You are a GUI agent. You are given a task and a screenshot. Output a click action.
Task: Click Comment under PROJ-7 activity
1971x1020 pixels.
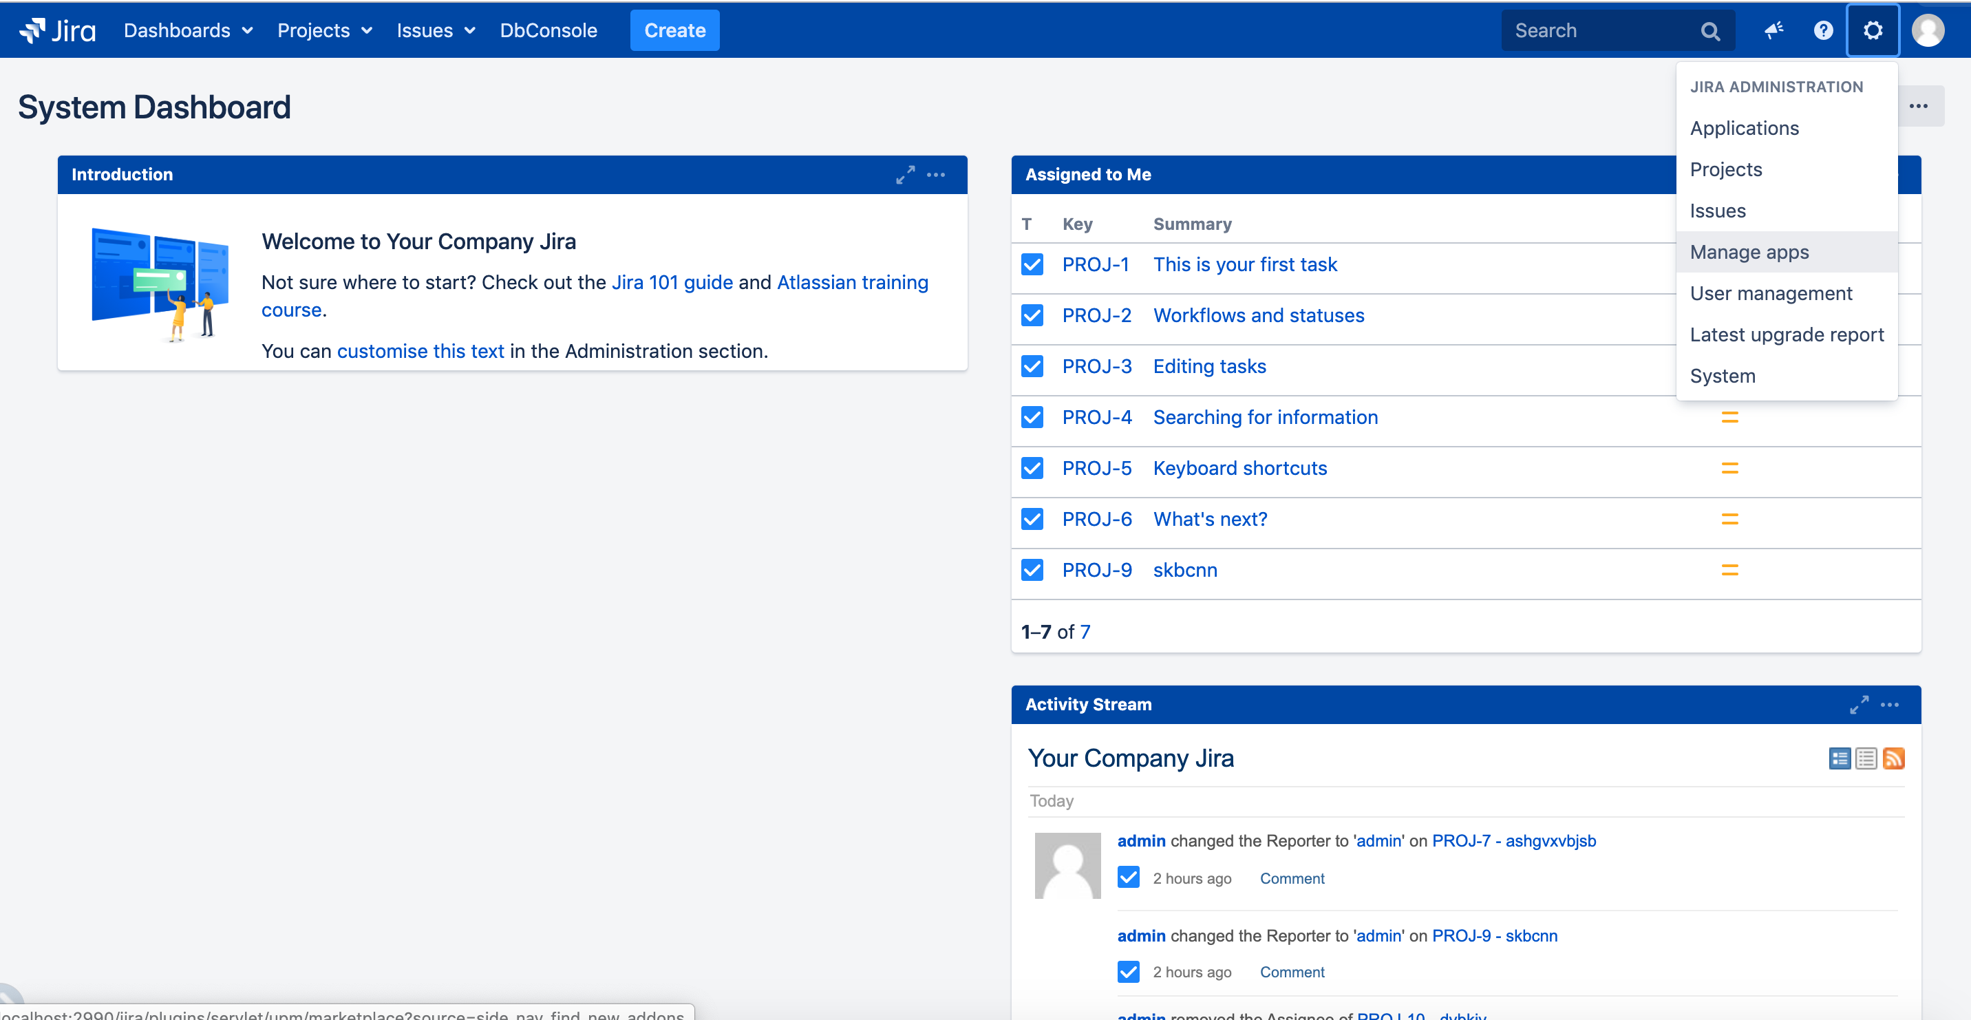point(1292,878)
